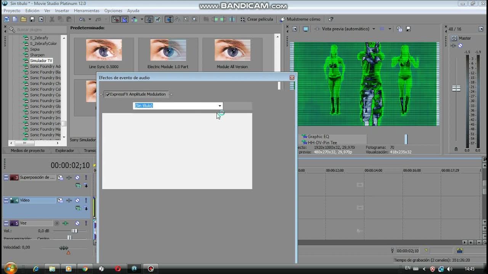The width and height of the screenshot is (488, 274).
Task: Click the Buscar plugins search field
Action: (37, 29)
